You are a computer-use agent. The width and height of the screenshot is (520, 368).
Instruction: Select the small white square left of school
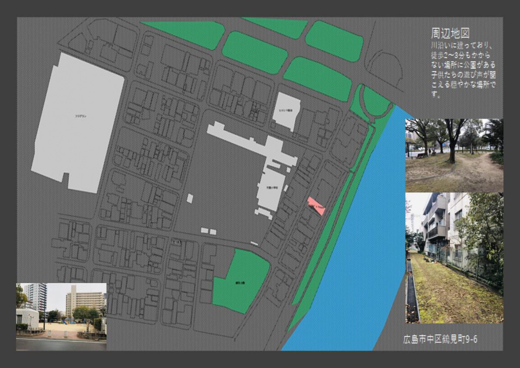(x=190, y=198)
